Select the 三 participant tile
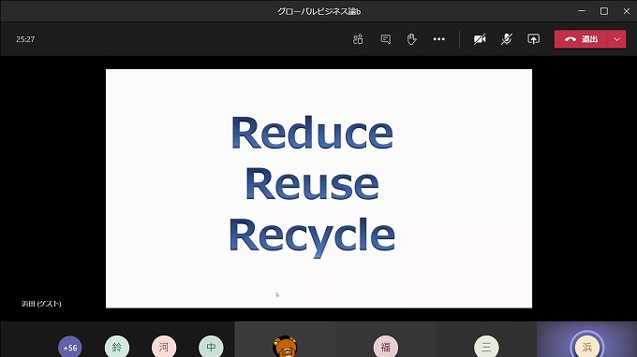 [x=486, y=339]
